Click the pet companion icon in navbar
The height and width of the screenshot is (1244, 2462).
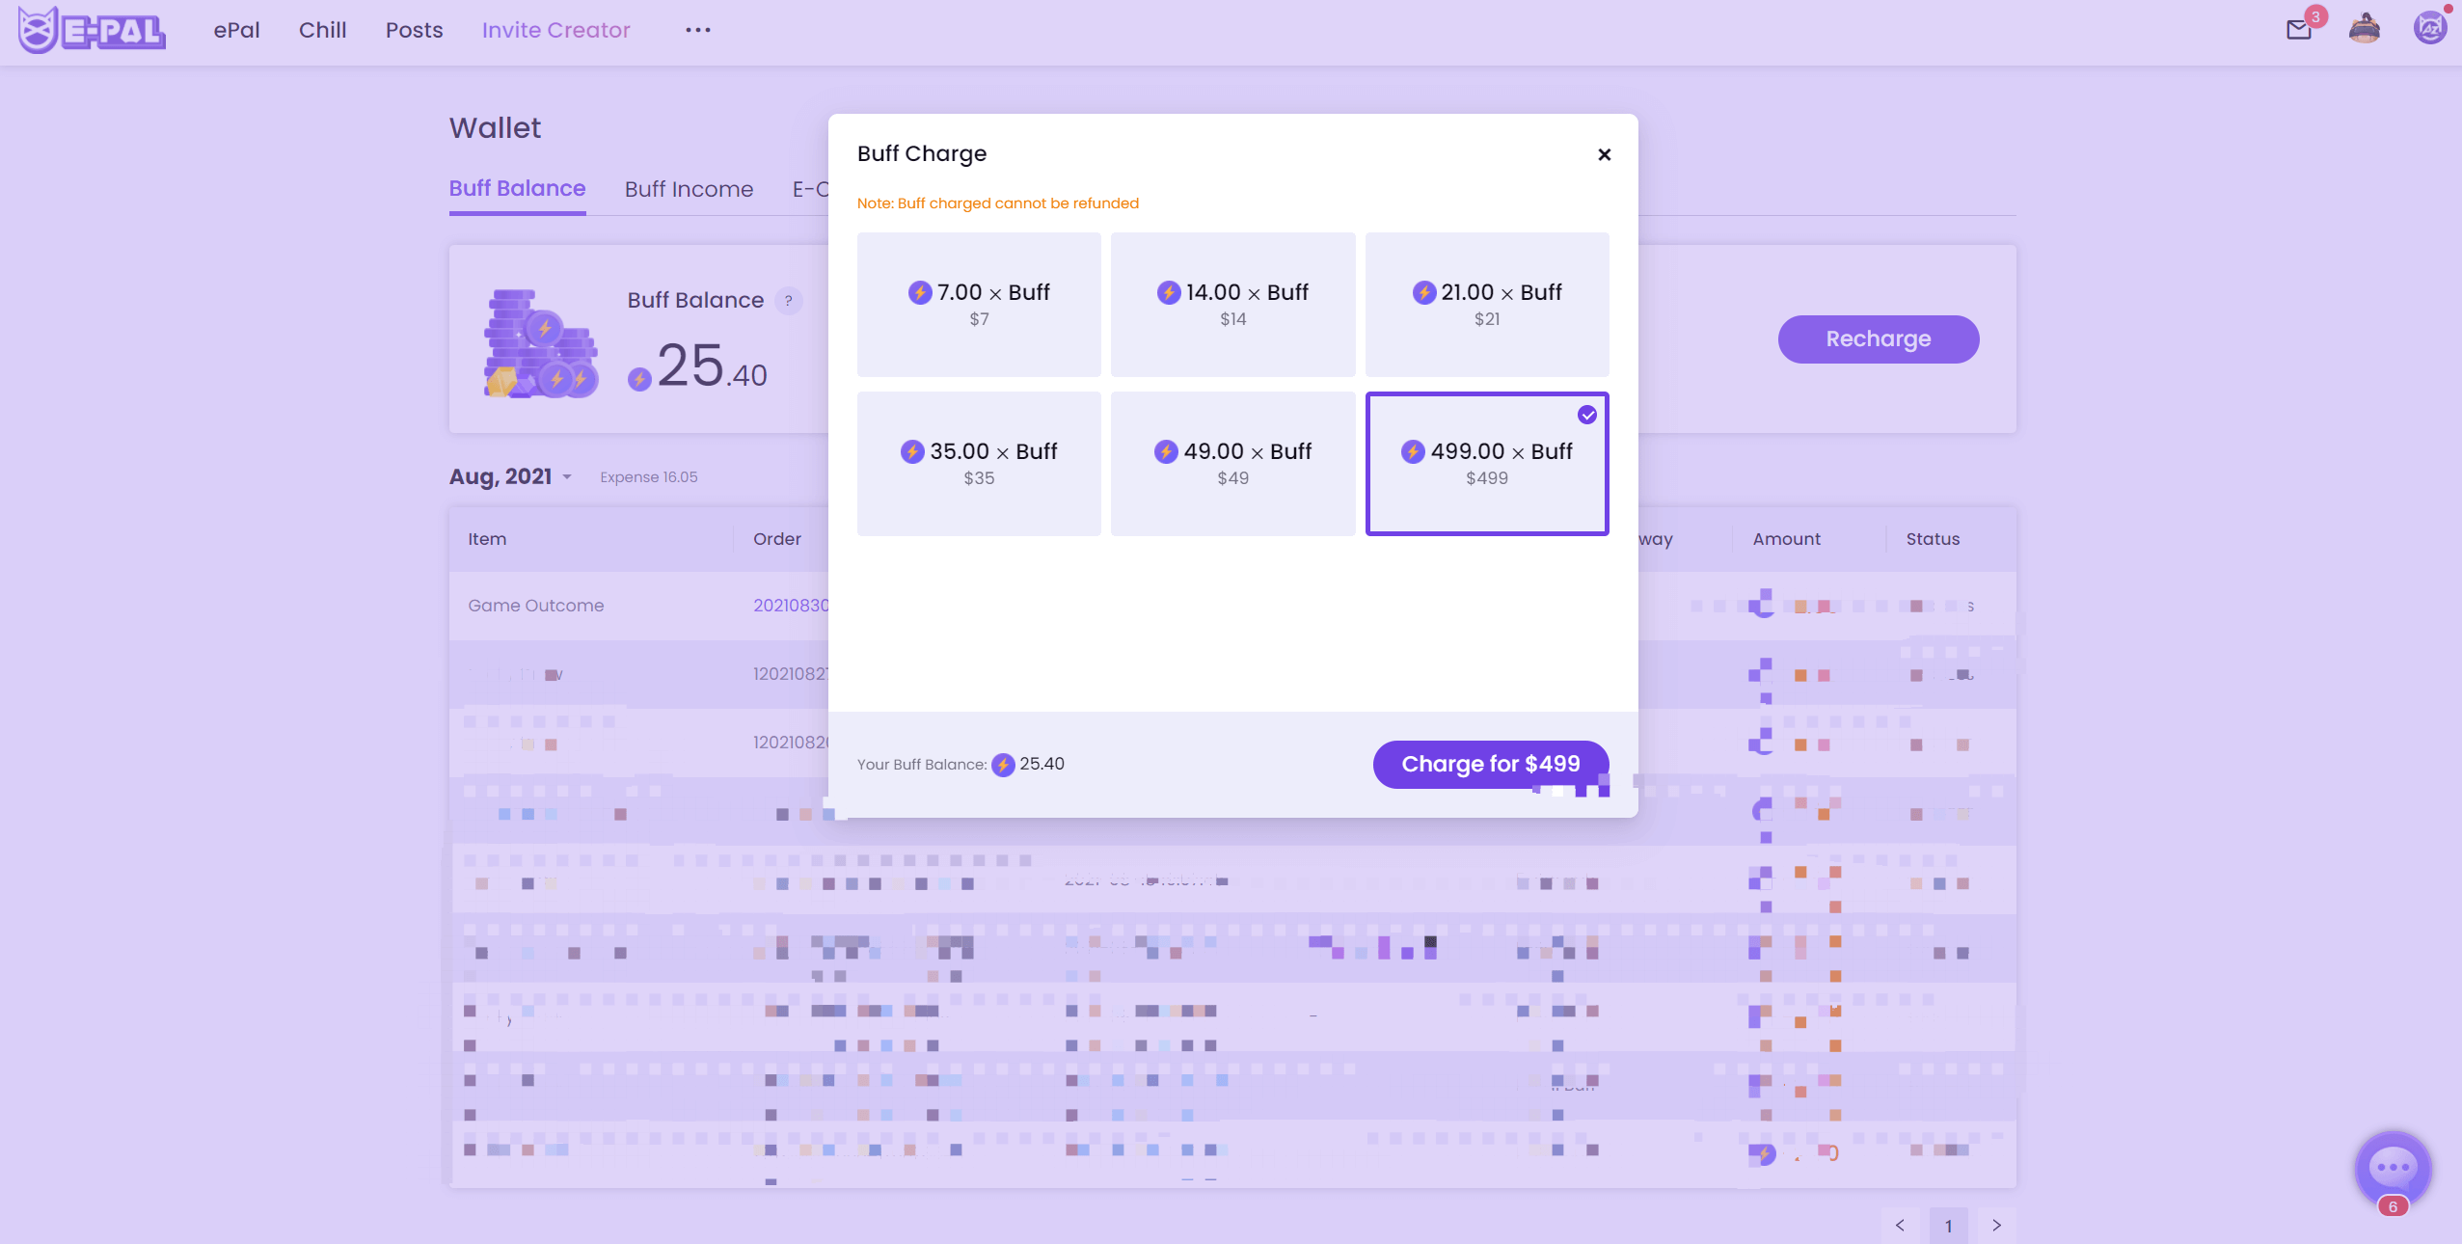tap(2364, 30)
